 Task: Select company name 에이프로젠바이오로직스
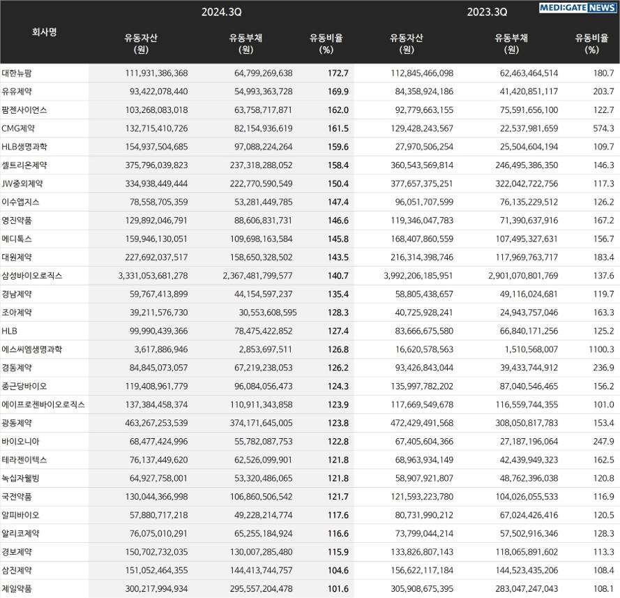pyautogui.click(x=43, y=405)
